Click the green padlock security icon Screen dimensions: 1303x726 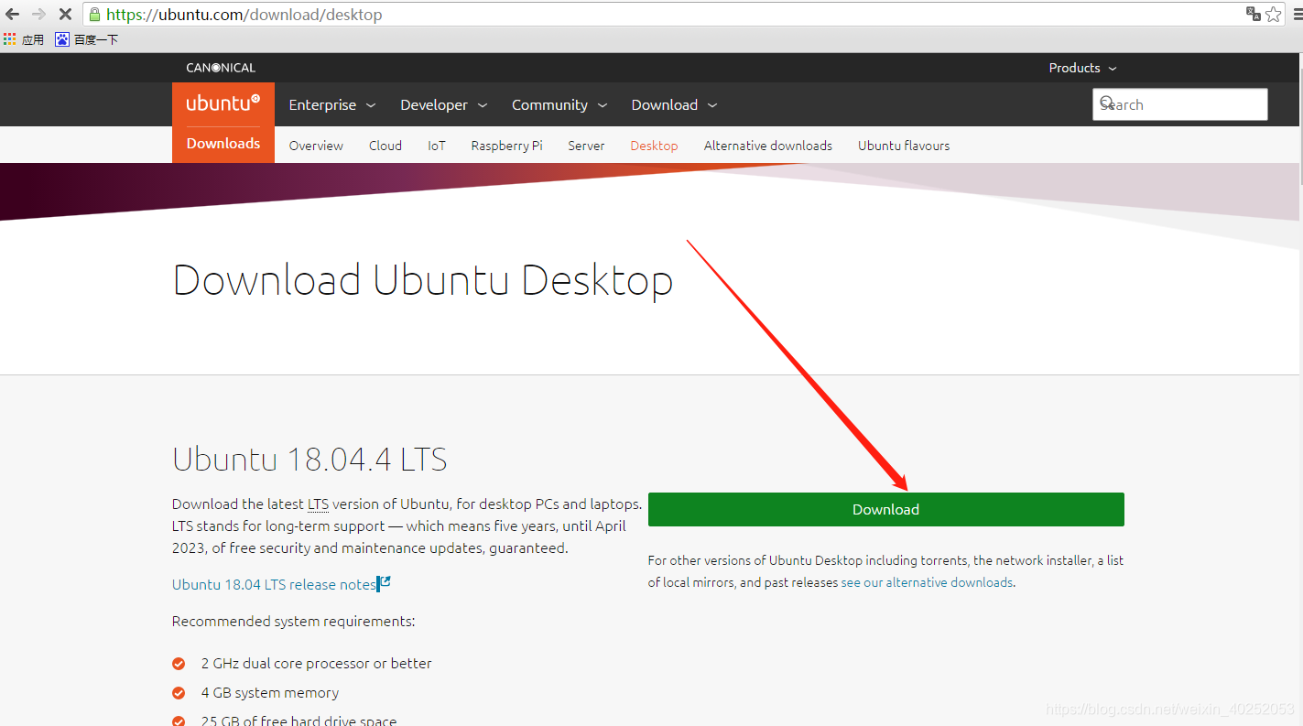tap(94, 15)
